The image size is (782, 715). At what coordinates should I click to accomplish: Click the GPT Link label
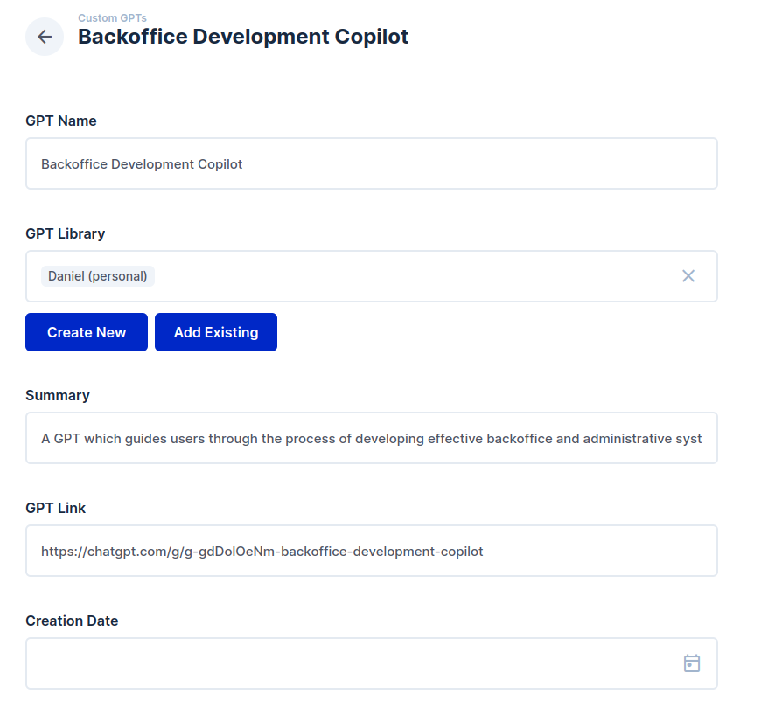click(x=55, y=508)
